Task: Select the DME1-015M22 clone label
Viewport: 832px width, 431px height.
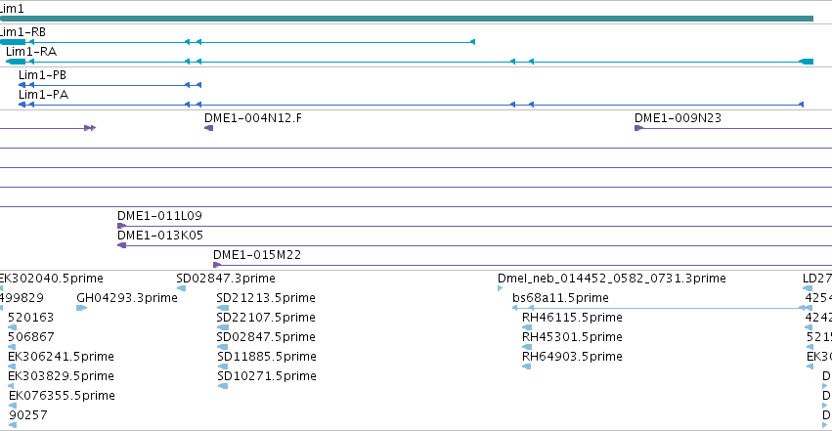Action: pyautogui.click(x=257, y=254)
